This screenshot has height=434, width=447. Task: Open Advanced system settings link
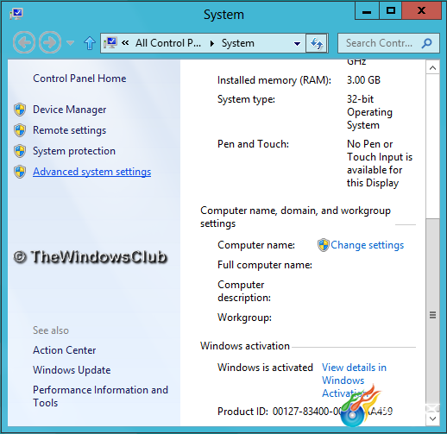click(x=92, y=172)
